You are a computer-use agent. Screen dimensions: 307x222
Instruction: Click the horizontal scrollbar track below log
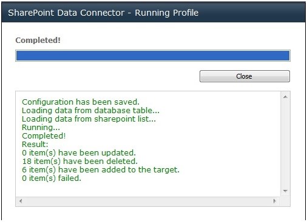coord(147,201)
